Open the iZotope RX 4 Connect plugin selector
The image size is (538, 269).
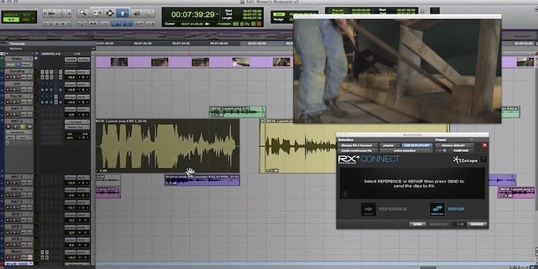[x=358, y=145]
